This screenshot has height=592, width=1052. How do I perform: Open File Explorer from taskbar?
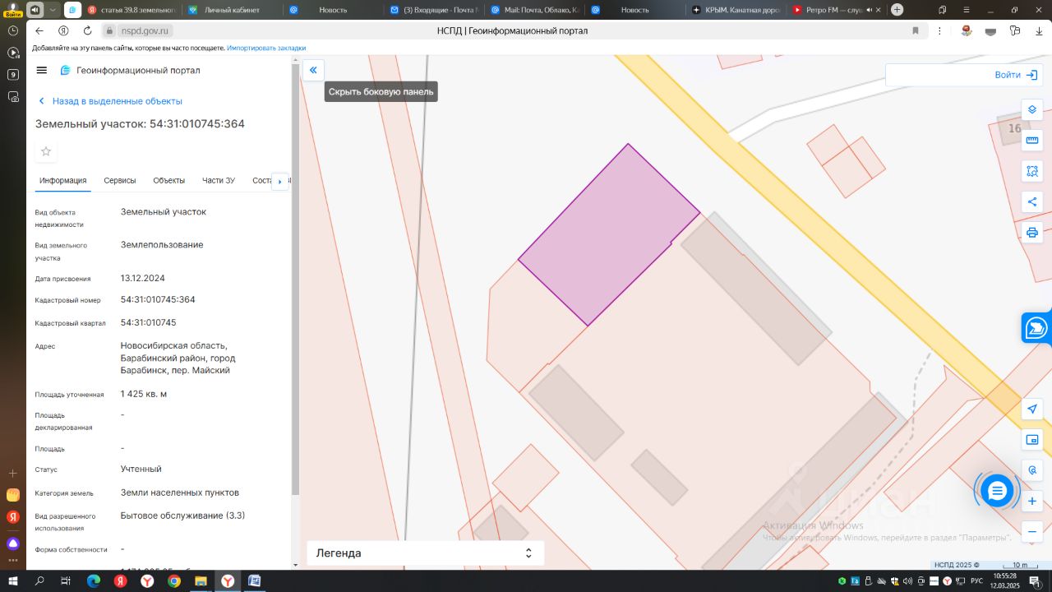coord(201,580)
